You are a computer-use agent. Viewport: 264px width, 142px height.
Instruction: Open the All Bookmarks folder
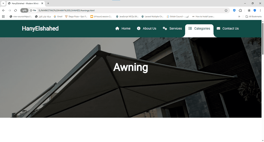(x=254, y=17)
